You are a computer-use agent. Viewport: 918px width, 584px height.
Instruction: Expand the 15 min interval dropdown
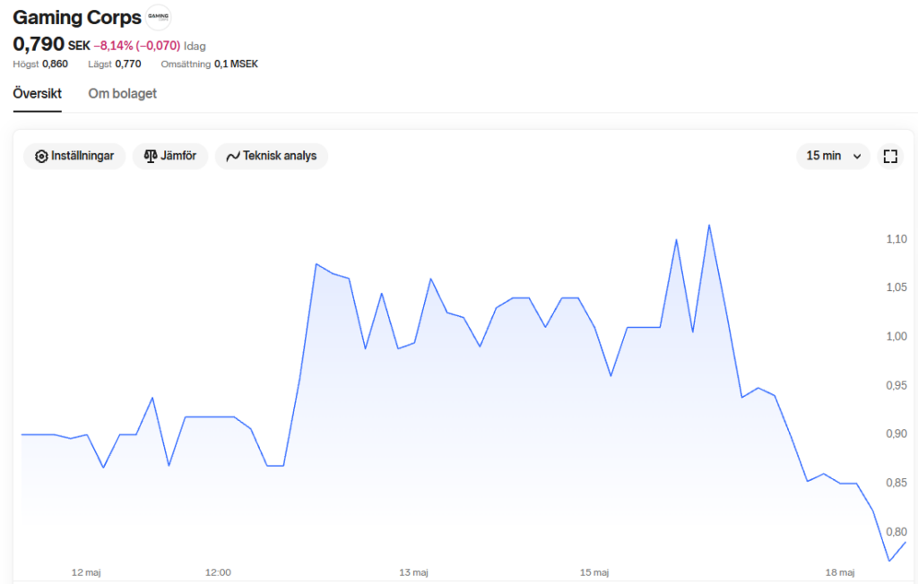[833, 156]
